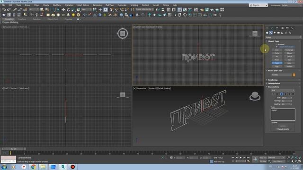Toggle Auto Key mode
This screenshot has width=303, height=170.
[263, 158]
